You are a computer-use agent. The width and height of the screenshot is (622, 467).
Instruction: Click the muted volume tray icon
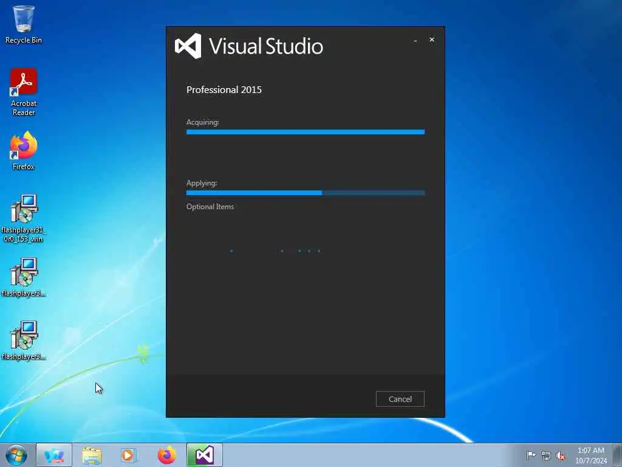561,455
